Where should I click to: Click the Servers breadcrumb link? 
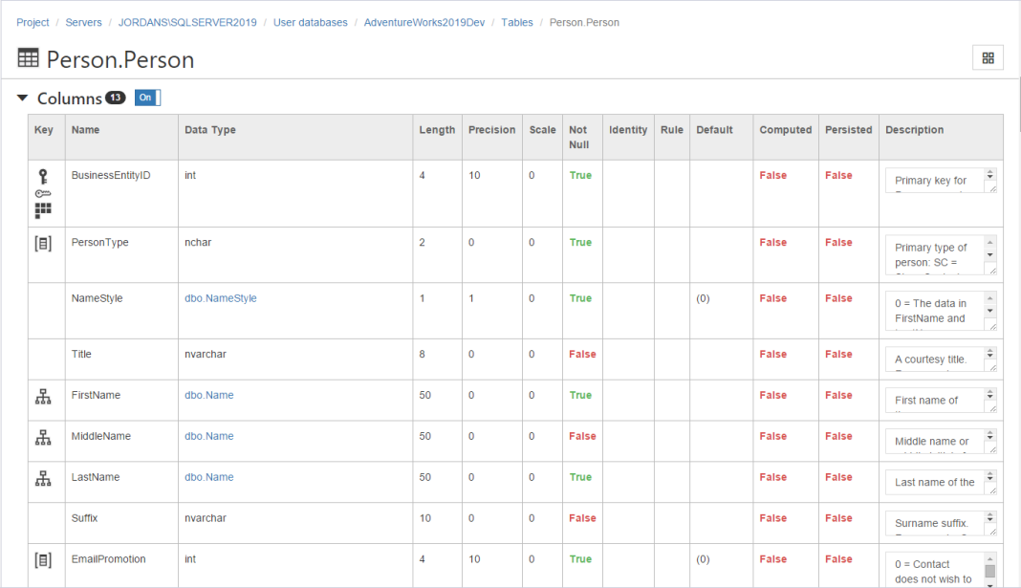83,22
